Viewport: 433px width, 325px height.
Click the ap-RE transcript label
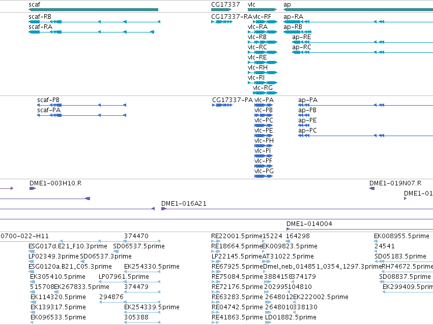click(x=302, y=37)
